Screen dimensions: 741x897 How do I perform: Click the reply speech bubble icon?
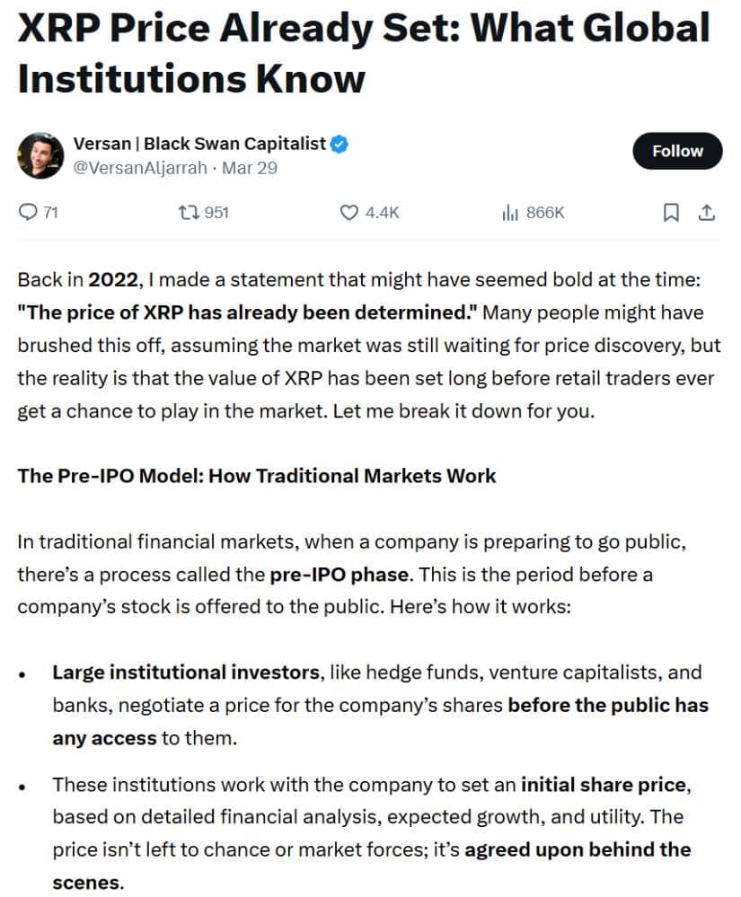pyautogui.click(x=29, y=212)
